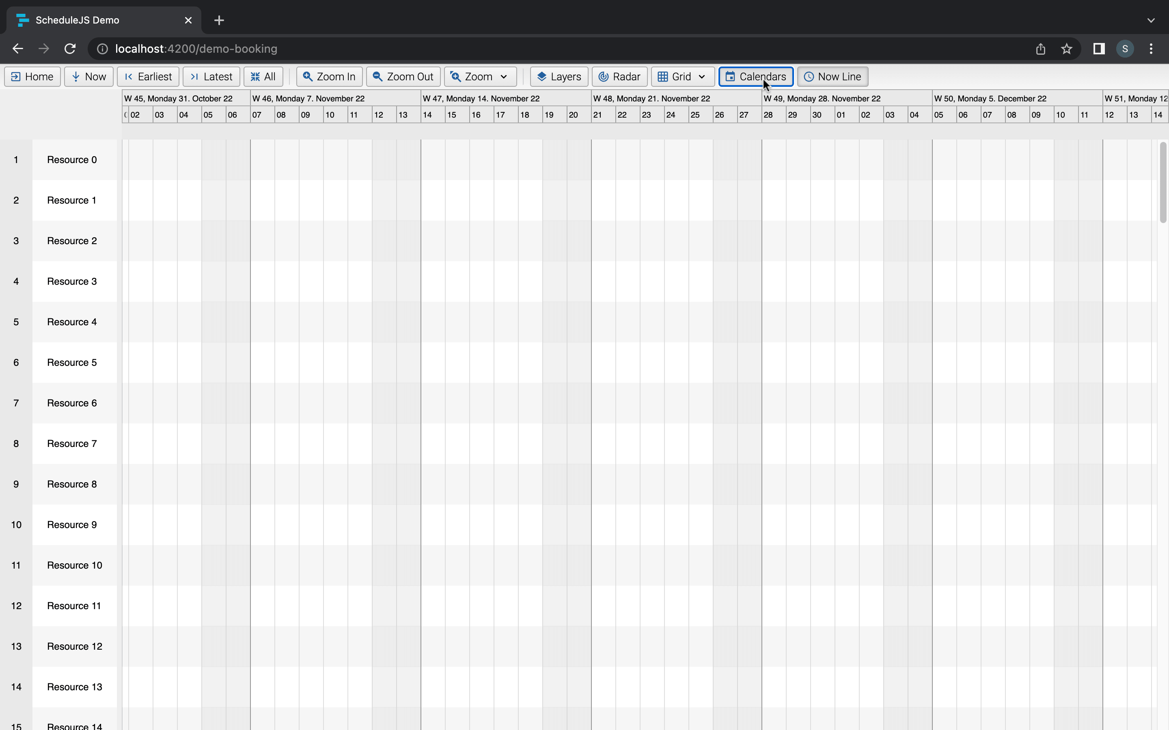
Task: Click the Zoom Out magnifier icon
Action: [x=377, y=76]
